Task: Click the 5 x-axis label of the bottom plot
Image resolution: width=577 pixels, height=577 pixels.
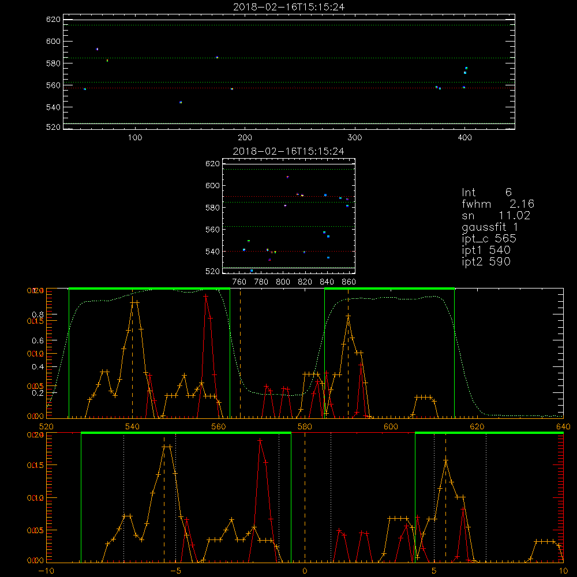Action: click(x=434, y=571)
